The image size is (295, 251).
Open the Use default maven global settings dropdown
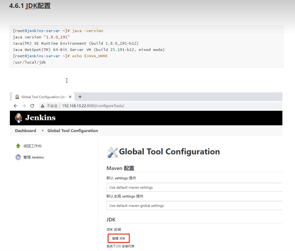[x=194, y=206]
